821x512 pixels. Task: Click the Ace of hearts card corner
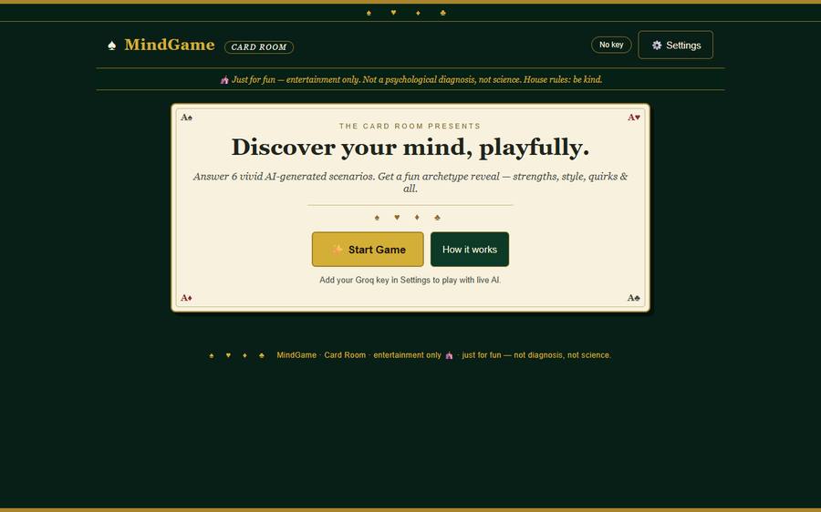pyautogui.click(x=634, y=118)
